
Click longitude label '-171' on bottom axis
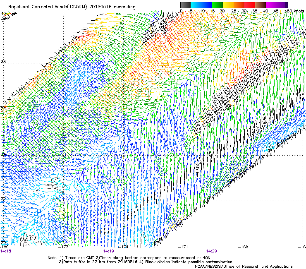[183, 247]
